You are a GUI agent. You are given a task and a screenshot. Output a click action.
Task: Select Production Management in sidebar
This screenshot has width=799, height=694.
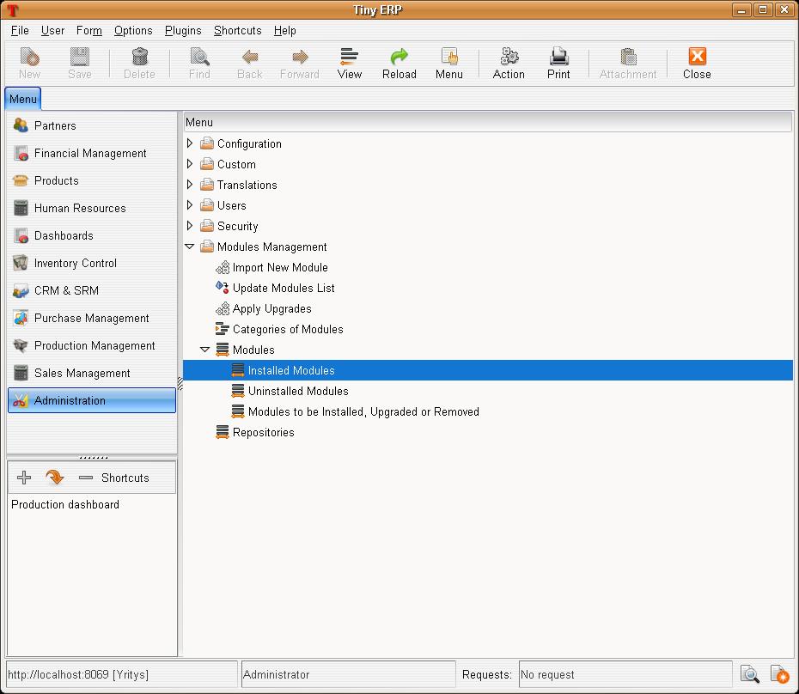pos(92,346)
